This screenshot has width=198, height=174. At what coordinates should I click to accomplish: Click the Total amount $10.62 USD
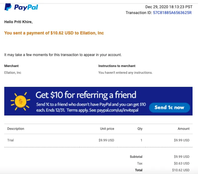click(182, 170)
